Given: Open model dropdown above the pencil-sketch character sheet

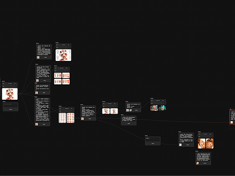Looking at the screenshot, I should (x=64, y=45).
